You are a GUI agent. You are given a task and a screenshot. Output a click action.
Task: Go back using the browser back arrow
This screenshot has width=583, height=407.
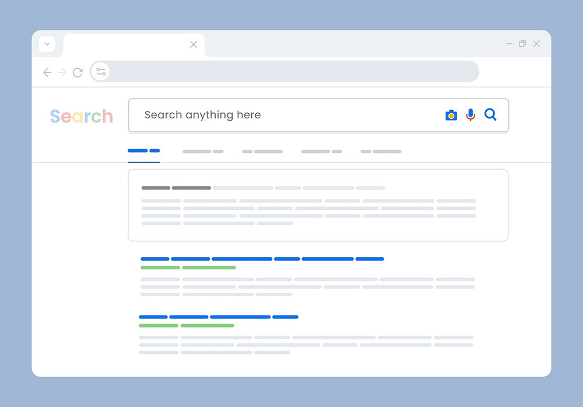pos(47,72)
